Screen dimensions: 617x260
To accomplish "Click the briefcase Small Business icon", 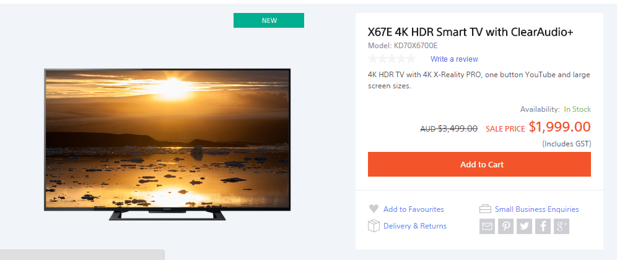I will 485,209.
